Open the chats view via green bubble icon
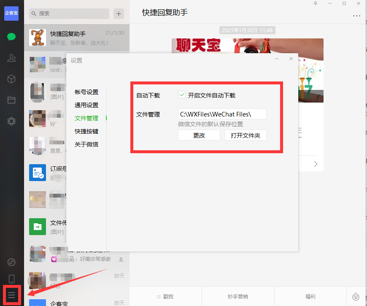Image resolution: width=367 pixels, height=306 pixels. tap(11, 37)
